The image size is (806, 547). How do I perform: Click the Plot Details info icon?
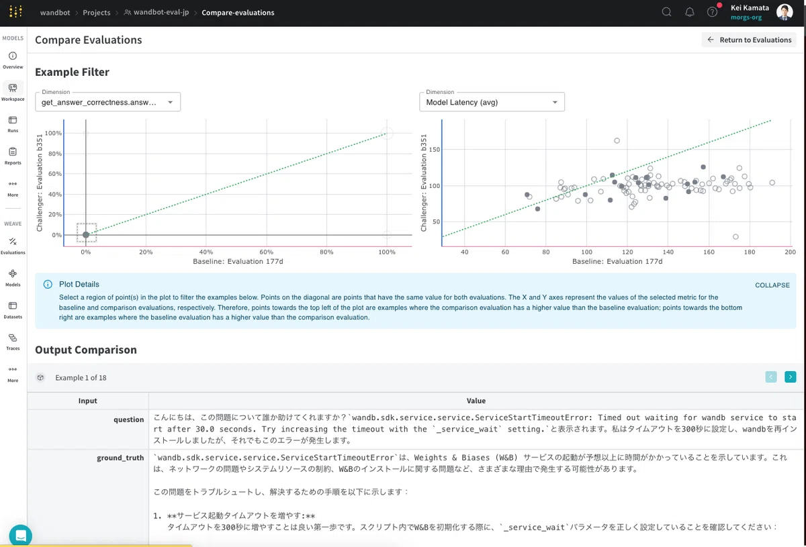pyautogui.click(x=48, y=285)
